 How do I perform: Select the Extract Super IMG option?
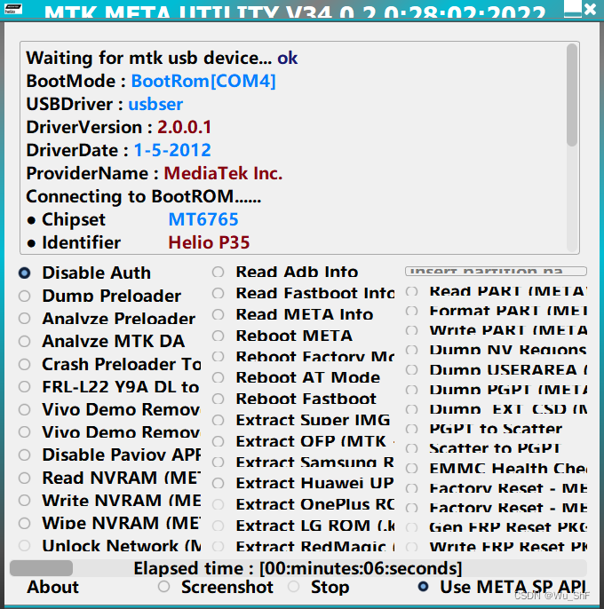pos(301,420)
